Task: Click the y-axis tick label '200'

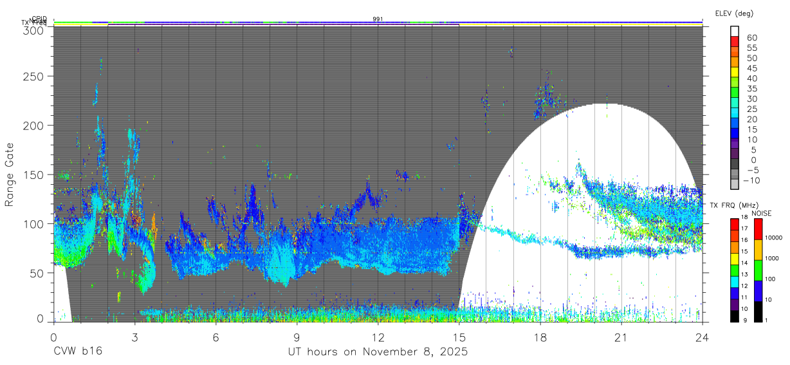Action: (x=33, y=125)
